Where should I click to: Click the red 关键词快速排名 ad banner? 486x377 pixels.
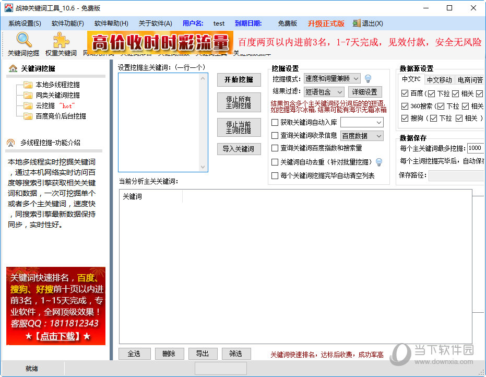pos(56,306)
